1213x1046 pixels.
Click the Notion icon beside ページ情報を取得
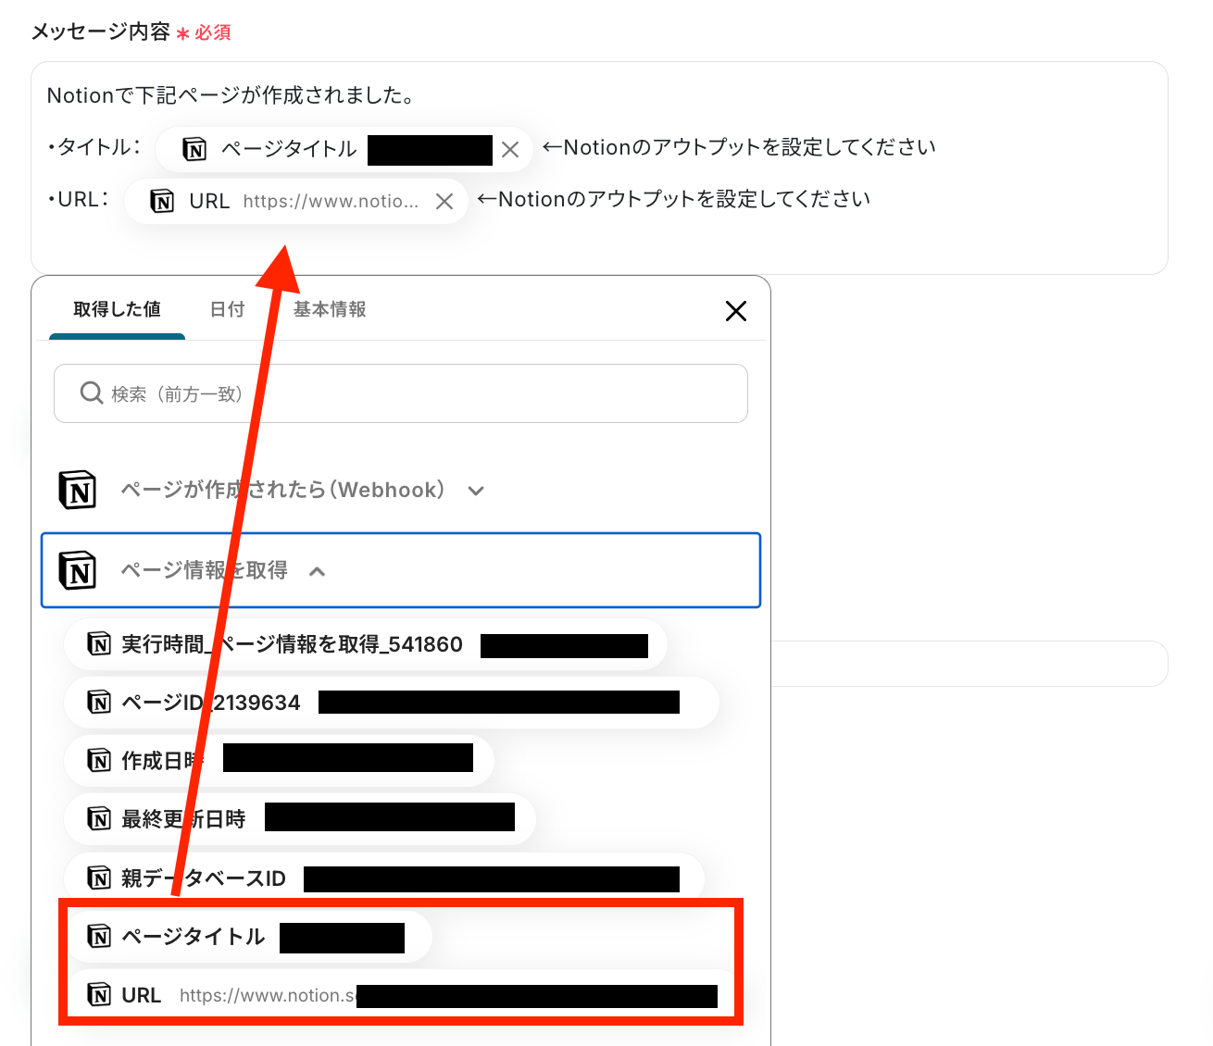78,570
